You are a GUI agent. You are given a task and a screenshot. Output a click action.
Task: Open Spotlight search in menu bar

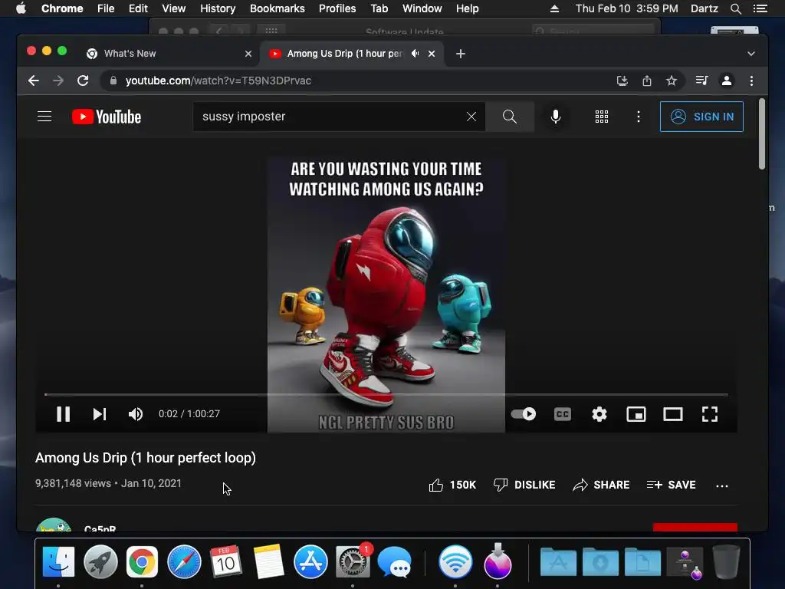(735, 8)
